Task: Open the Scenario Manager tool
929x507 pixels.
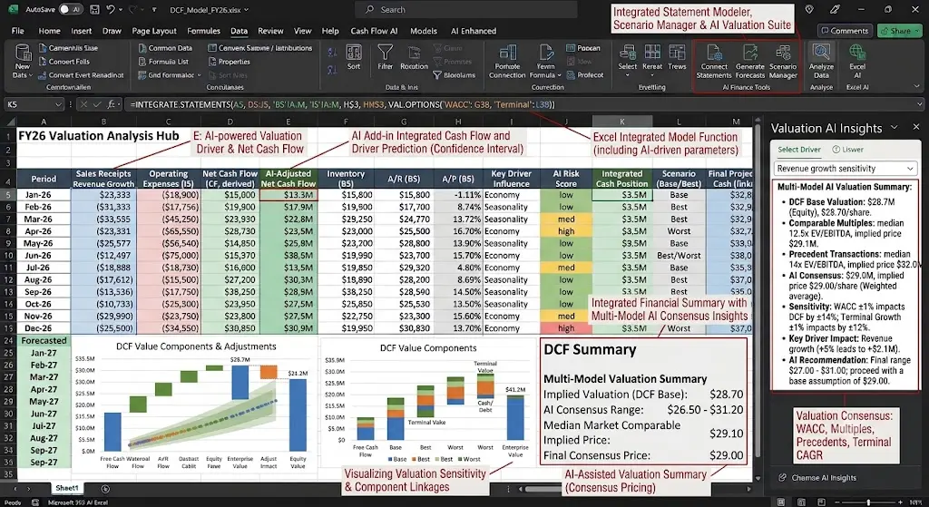Action: tap(783, 62)
